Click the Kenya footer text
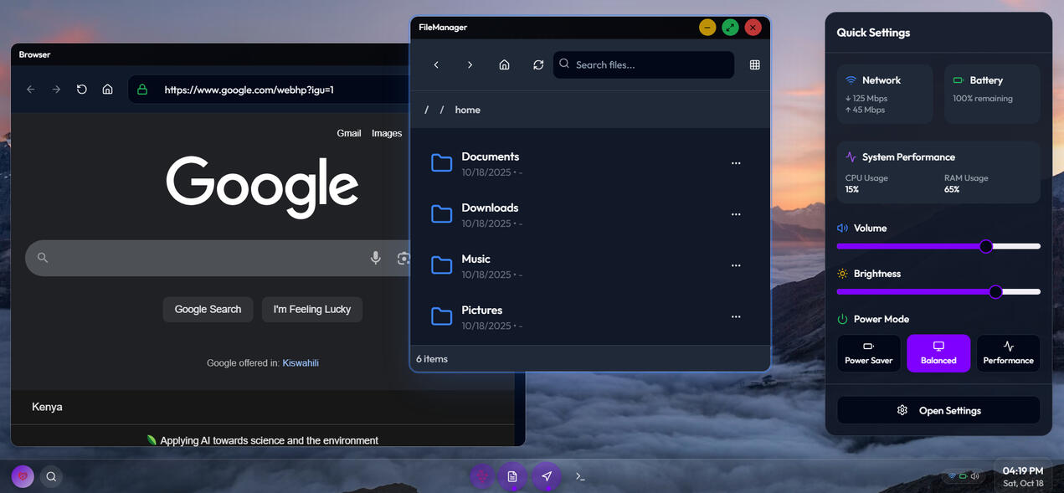This screenshot has height=493, width=1064. pyautogui.click(x=47, y=407)
